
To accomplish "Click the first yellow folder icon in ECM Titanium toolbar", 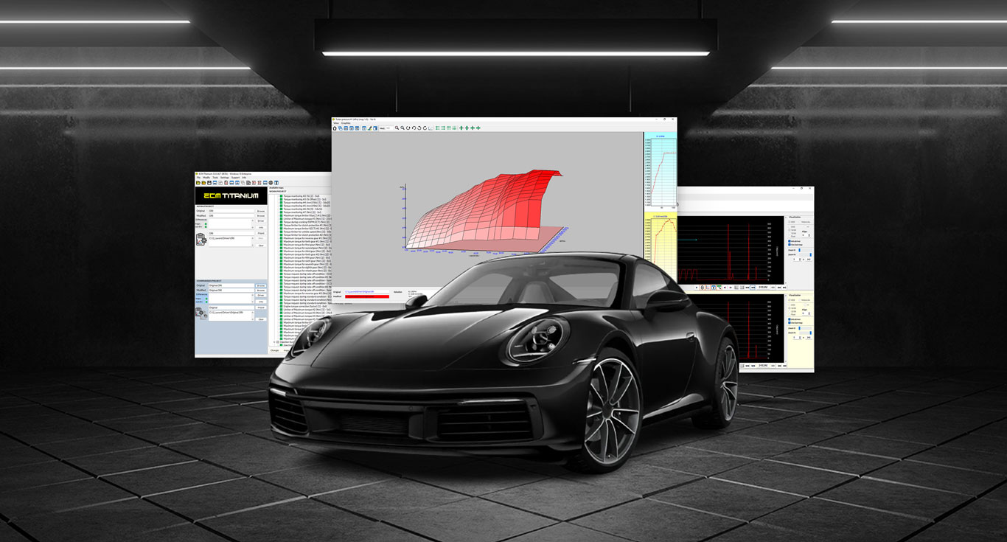I will (x=198, y=183).
